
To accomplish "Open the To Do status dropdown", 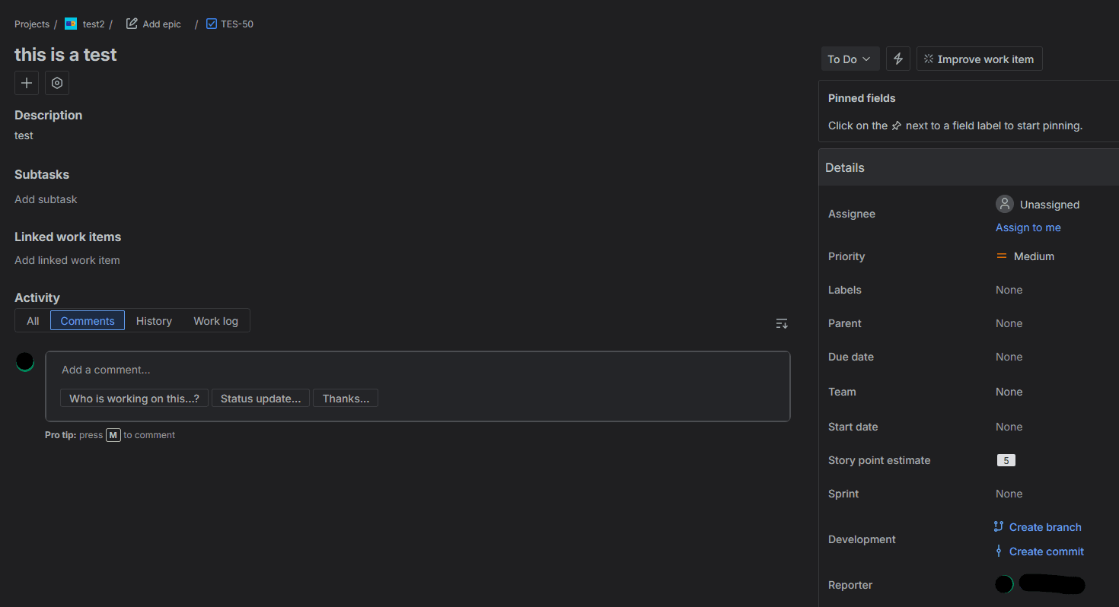I will point(850,59).
